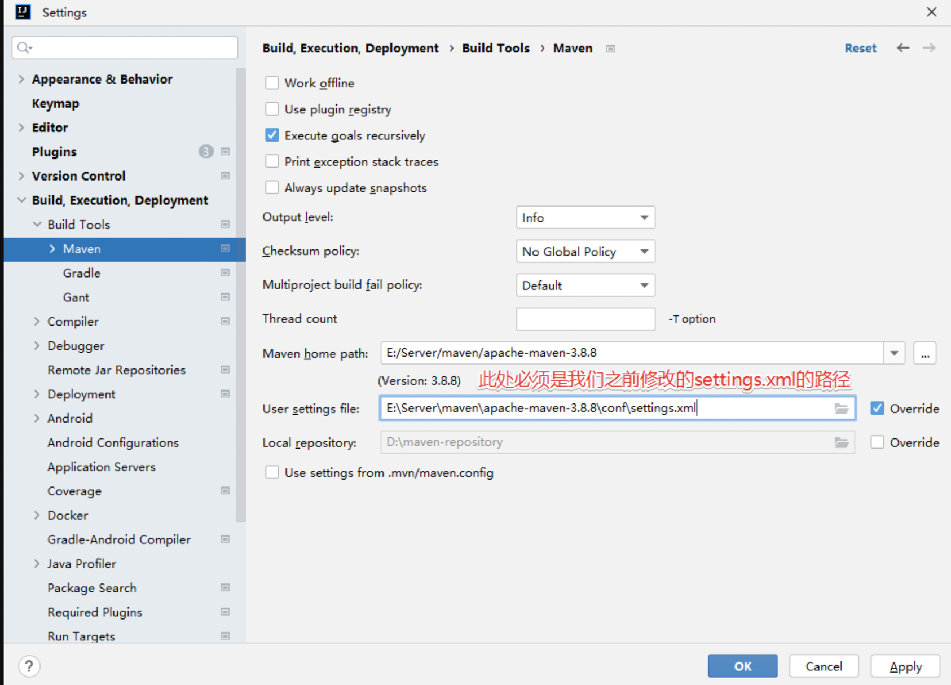Click the project-level icon for Gradle-Android Compiler

point(225,539)
